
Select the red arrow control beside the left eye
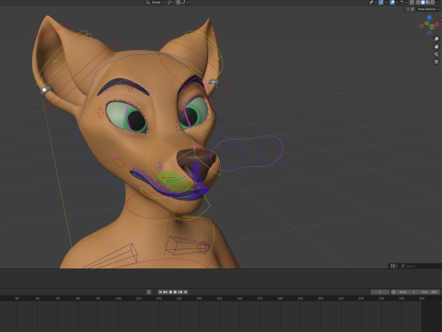pos(100,113)
